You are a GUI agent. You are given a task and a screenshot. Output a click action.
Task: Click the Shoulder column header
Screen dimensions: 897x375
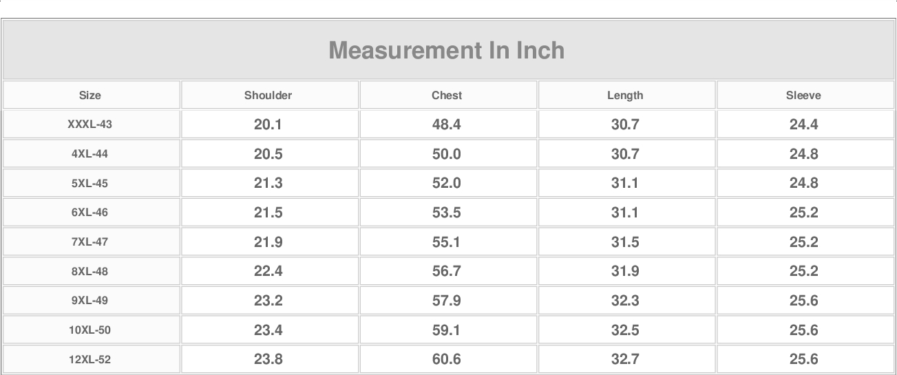click(268, 96)
